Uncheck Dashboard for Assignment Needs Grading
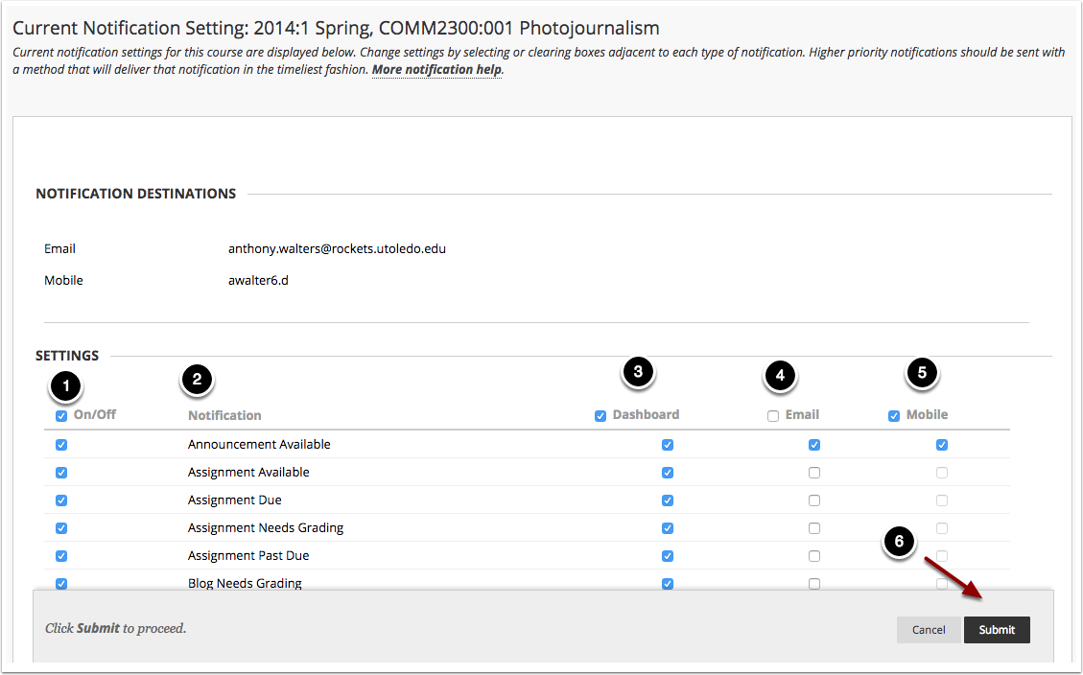The width and height of the screenshot is (1083, 675). click(668, 528)
